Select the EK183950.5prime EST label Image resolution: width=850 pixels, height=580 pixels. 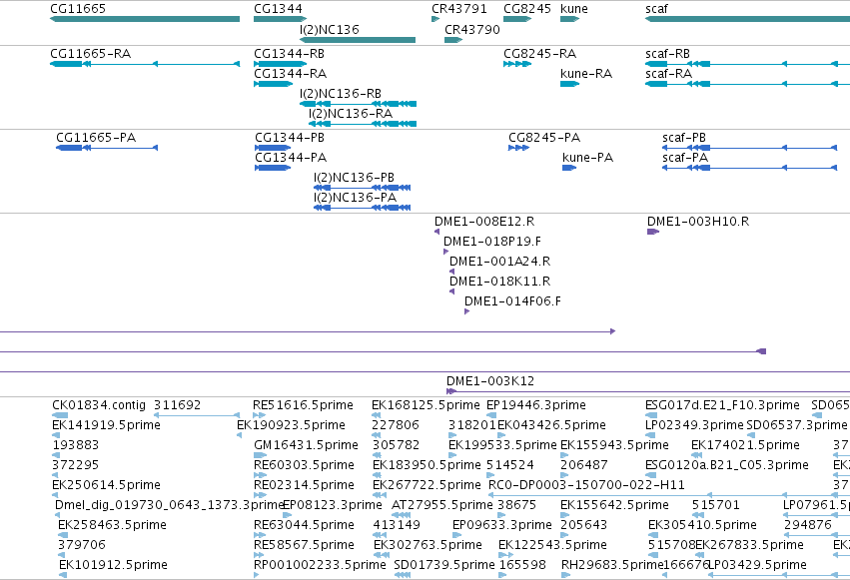coord(426,465)
